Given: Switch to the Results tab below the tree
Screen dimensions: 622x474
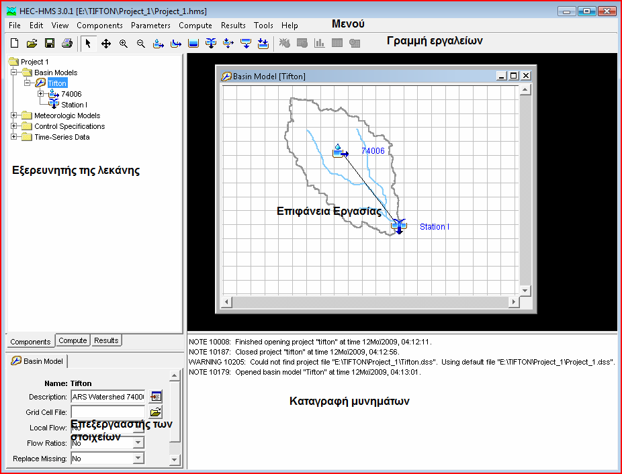Looking at the screenshot, I should coord(106,340).
